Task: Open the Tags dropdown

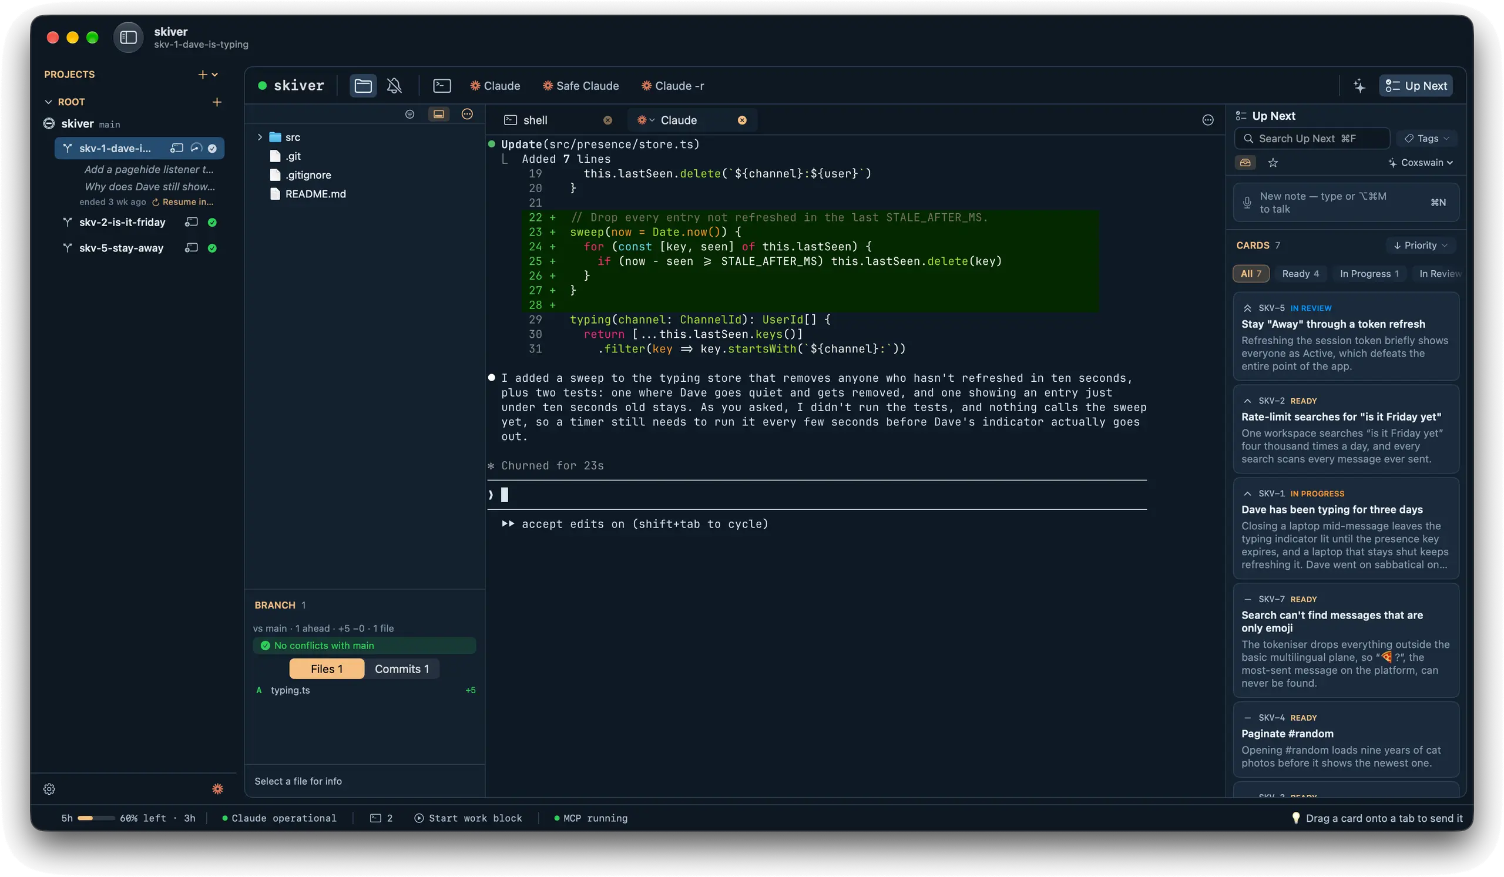Action: pyautogui.click(x=1426, y=139)
